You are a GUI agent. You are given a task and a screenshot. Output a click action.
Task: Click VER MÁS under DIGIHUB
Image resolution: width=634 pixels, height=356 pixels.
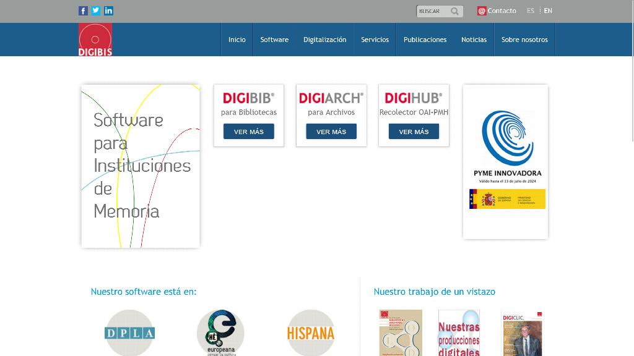[414, 132]
